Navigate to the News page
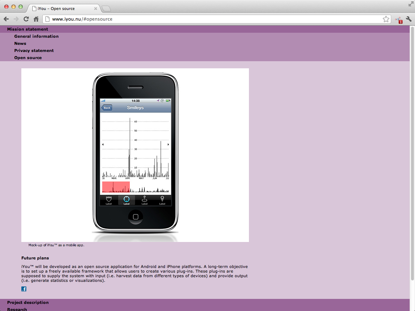Image resolution: width=415 pixels, height=311 pixels. [20, 43]
